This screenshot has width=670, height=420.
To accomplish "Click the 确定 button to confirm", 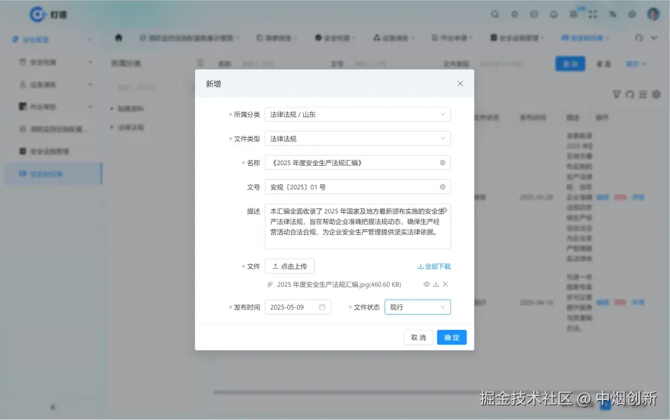I will tap(451, 337).
